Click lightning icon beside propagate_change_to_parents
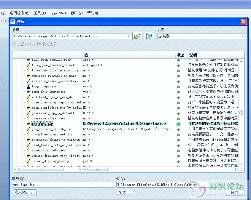Viewport: 251px width, 200px height. click(x=28, y=140)
